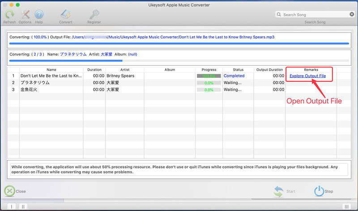Click the output file path link

pos(173,37)
